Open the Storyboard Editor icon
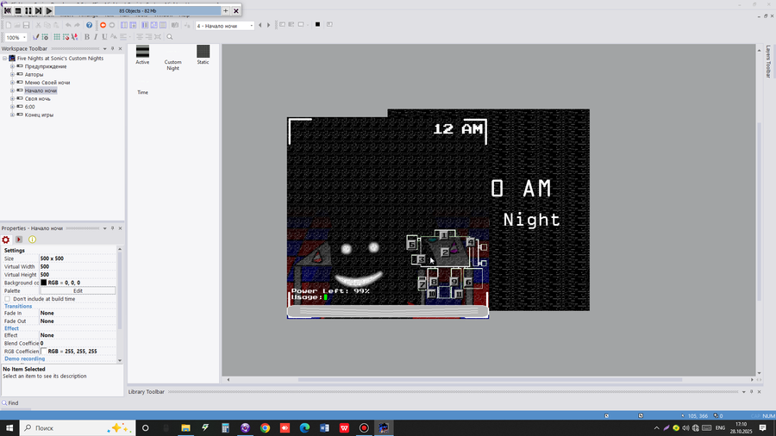The image size is (776, 436). pyautogui.click(x=124, y=25)
